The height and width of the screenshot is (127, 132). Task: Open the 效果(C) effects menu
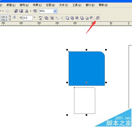(x=37, y=5)
